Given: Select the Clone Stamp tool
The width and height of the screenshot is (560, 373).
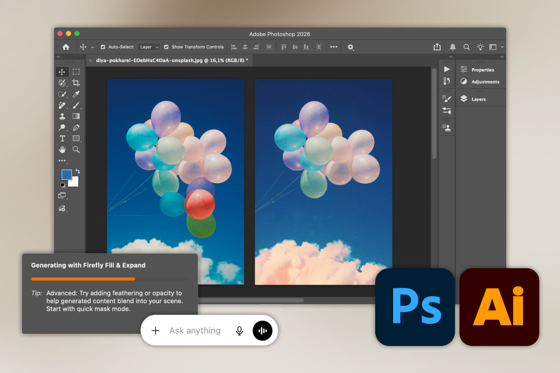Looking at the screenshot, I should pyautogui.click(x=62, y=116).
